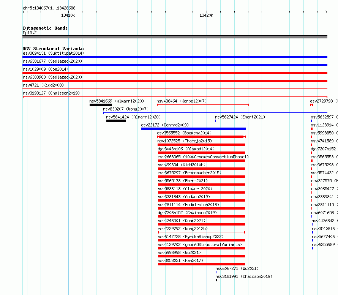This screenshot has height=295, width=338.
Task: Click the left arrow of coordinate ruler
Action: coord(24,12)
